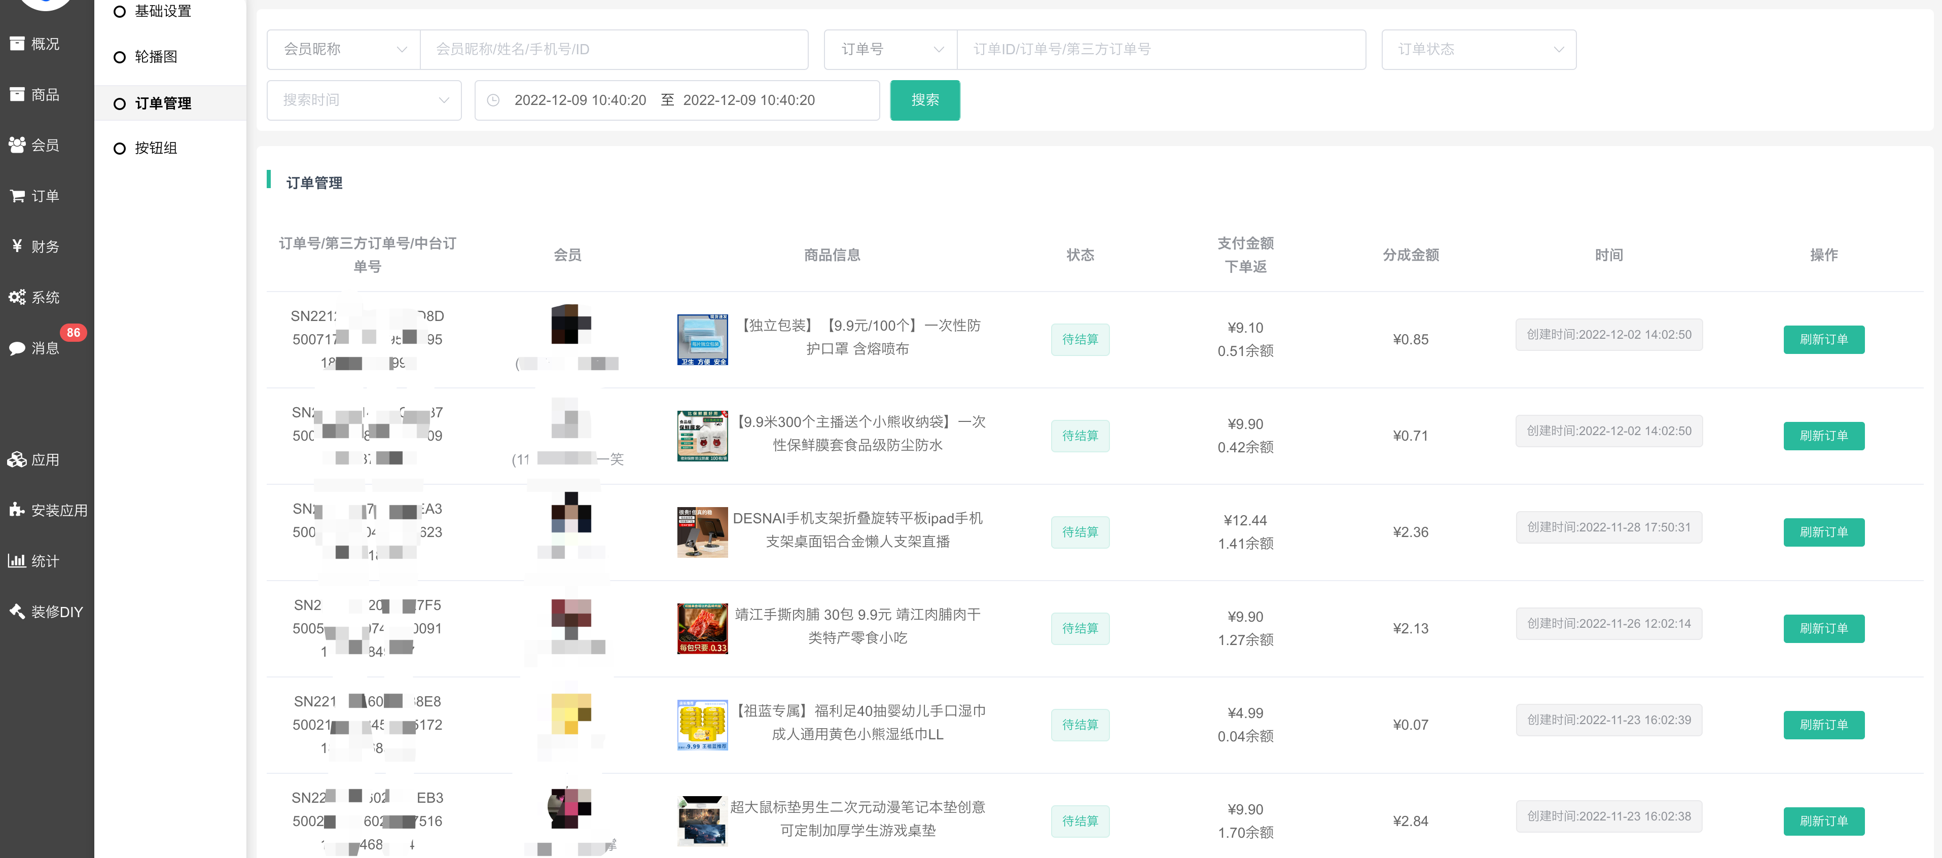
Task: Open the 统计 bar chart icon
Action: tap(17, 561)
